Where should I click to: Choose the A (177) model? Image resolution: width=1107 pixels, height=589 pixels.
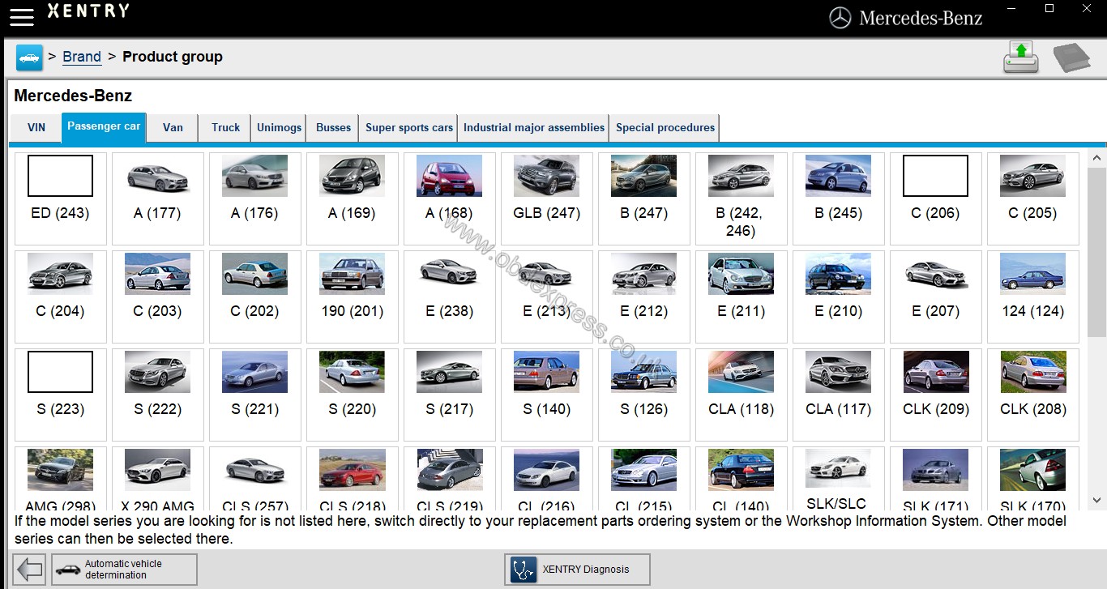click(158, 198)
